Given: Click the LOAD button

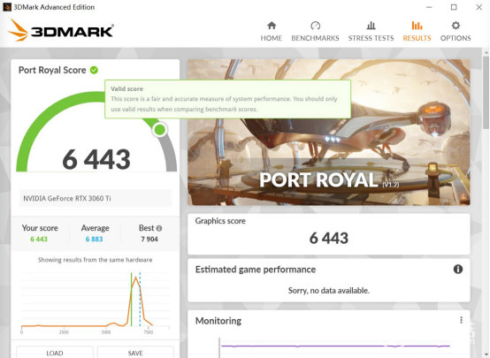Looking at the screenshot, I should point(55,353).
